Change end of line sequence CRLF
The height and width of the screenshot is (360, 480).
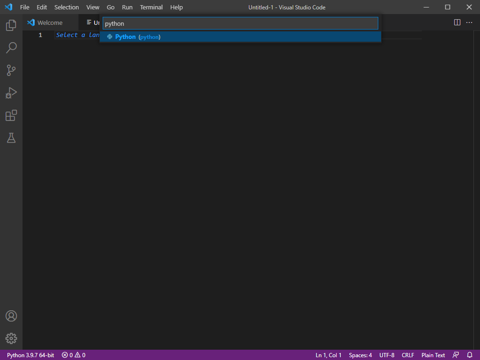(408, 355)
